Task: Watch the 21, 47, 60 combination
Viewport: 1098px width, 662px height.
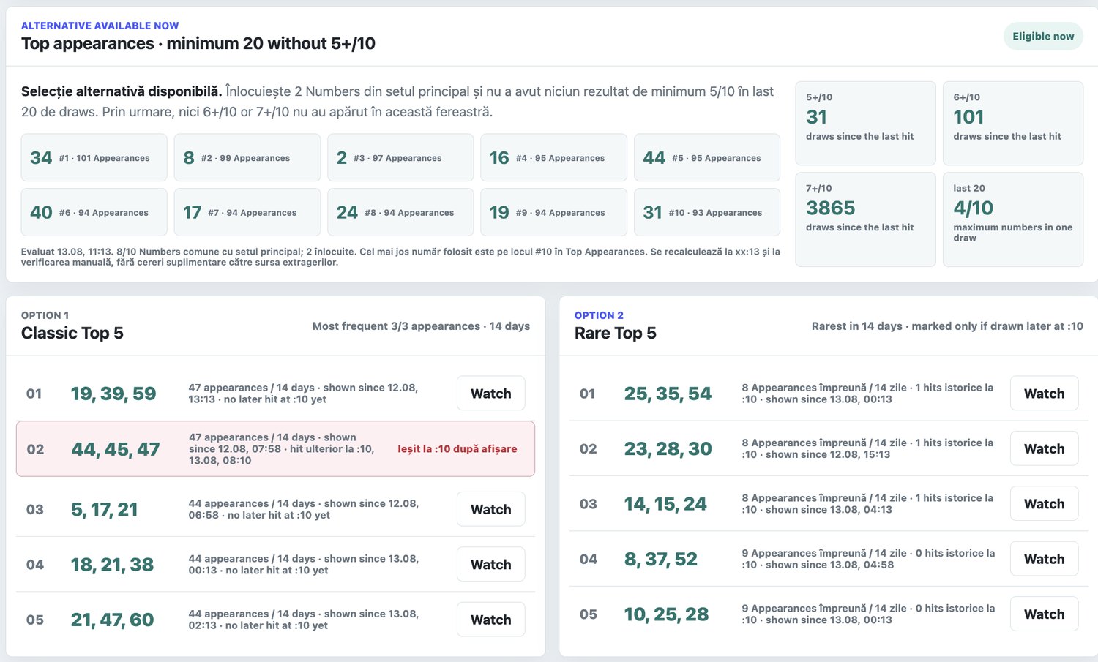Action: pyautogui.click(x=491, y=620)
